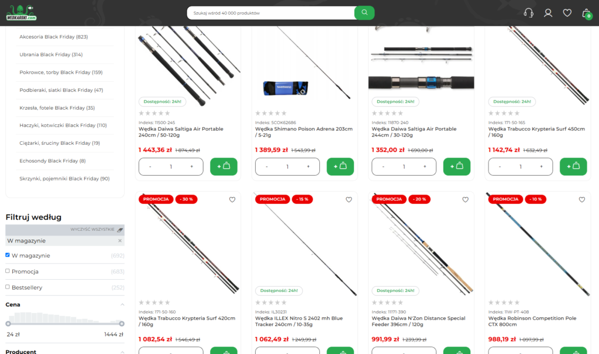Open the wishlist heart in header
This screenshot has width=599, height=354.
point(567,13)
